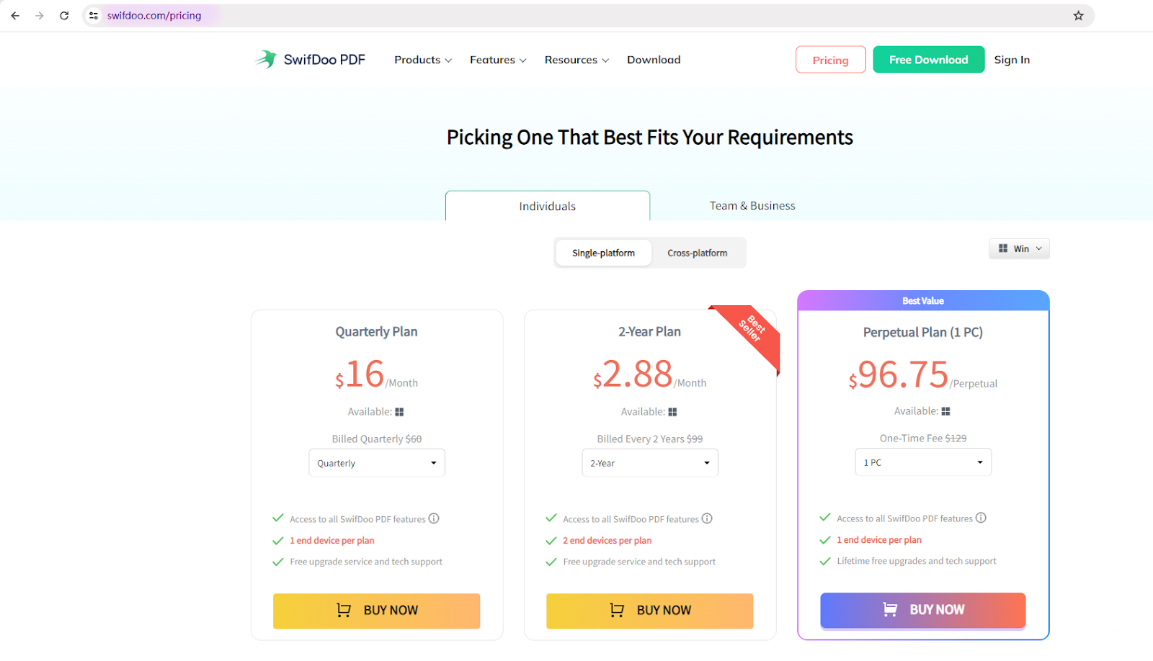Expand the Win platform selector
This screenshot has height=661, width=1153.
[1020, 249]
